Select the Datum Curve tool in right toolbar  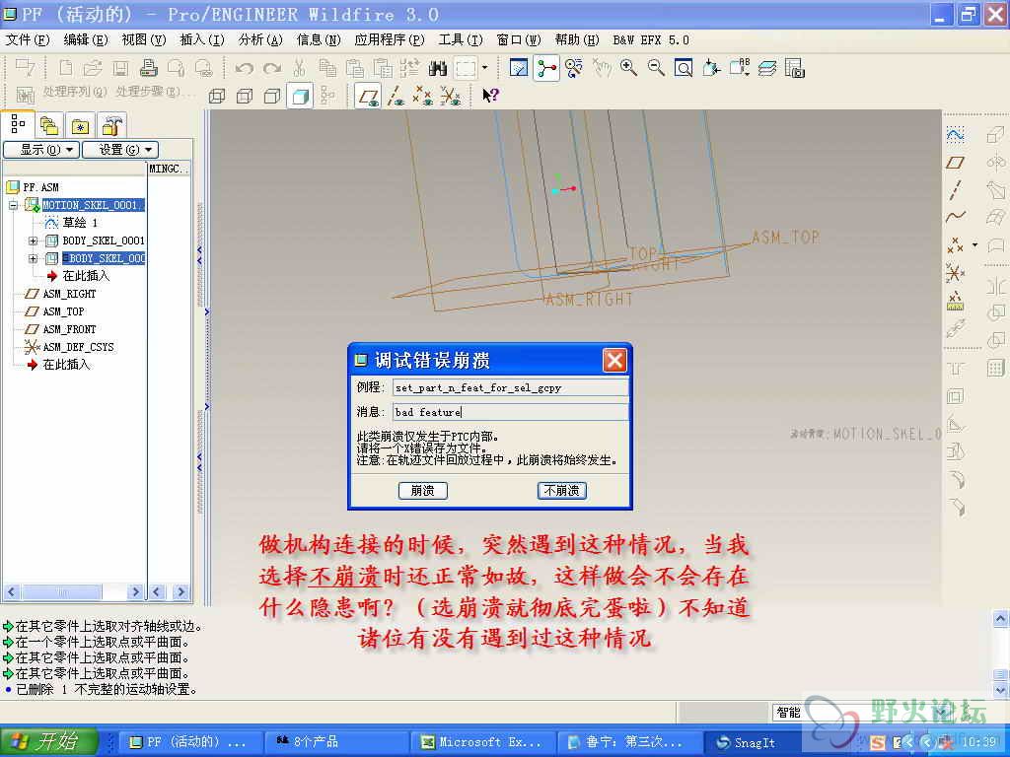tap(955, 217)
